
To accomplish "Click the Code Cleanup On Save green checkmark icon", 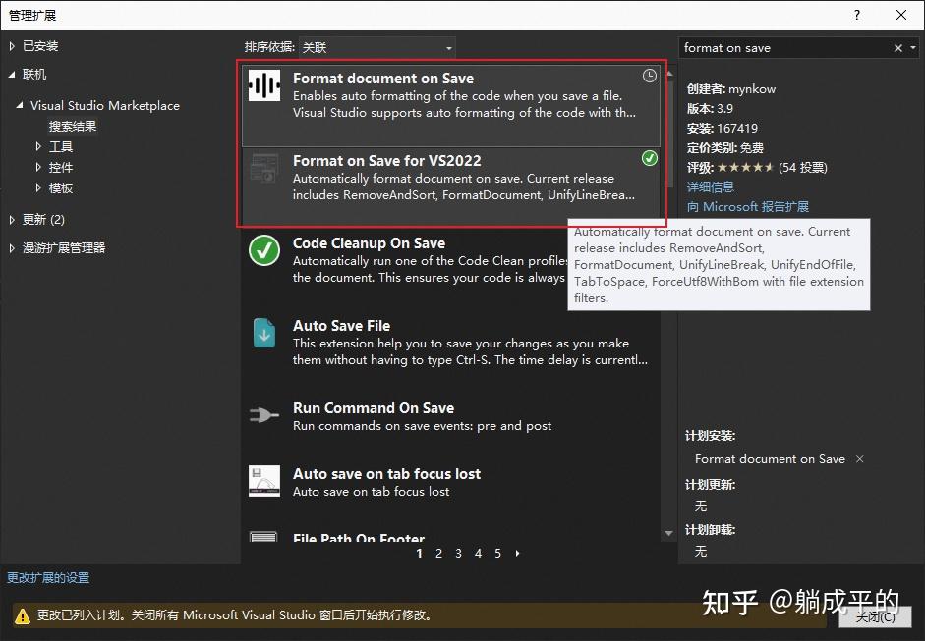I will point(263,251).
